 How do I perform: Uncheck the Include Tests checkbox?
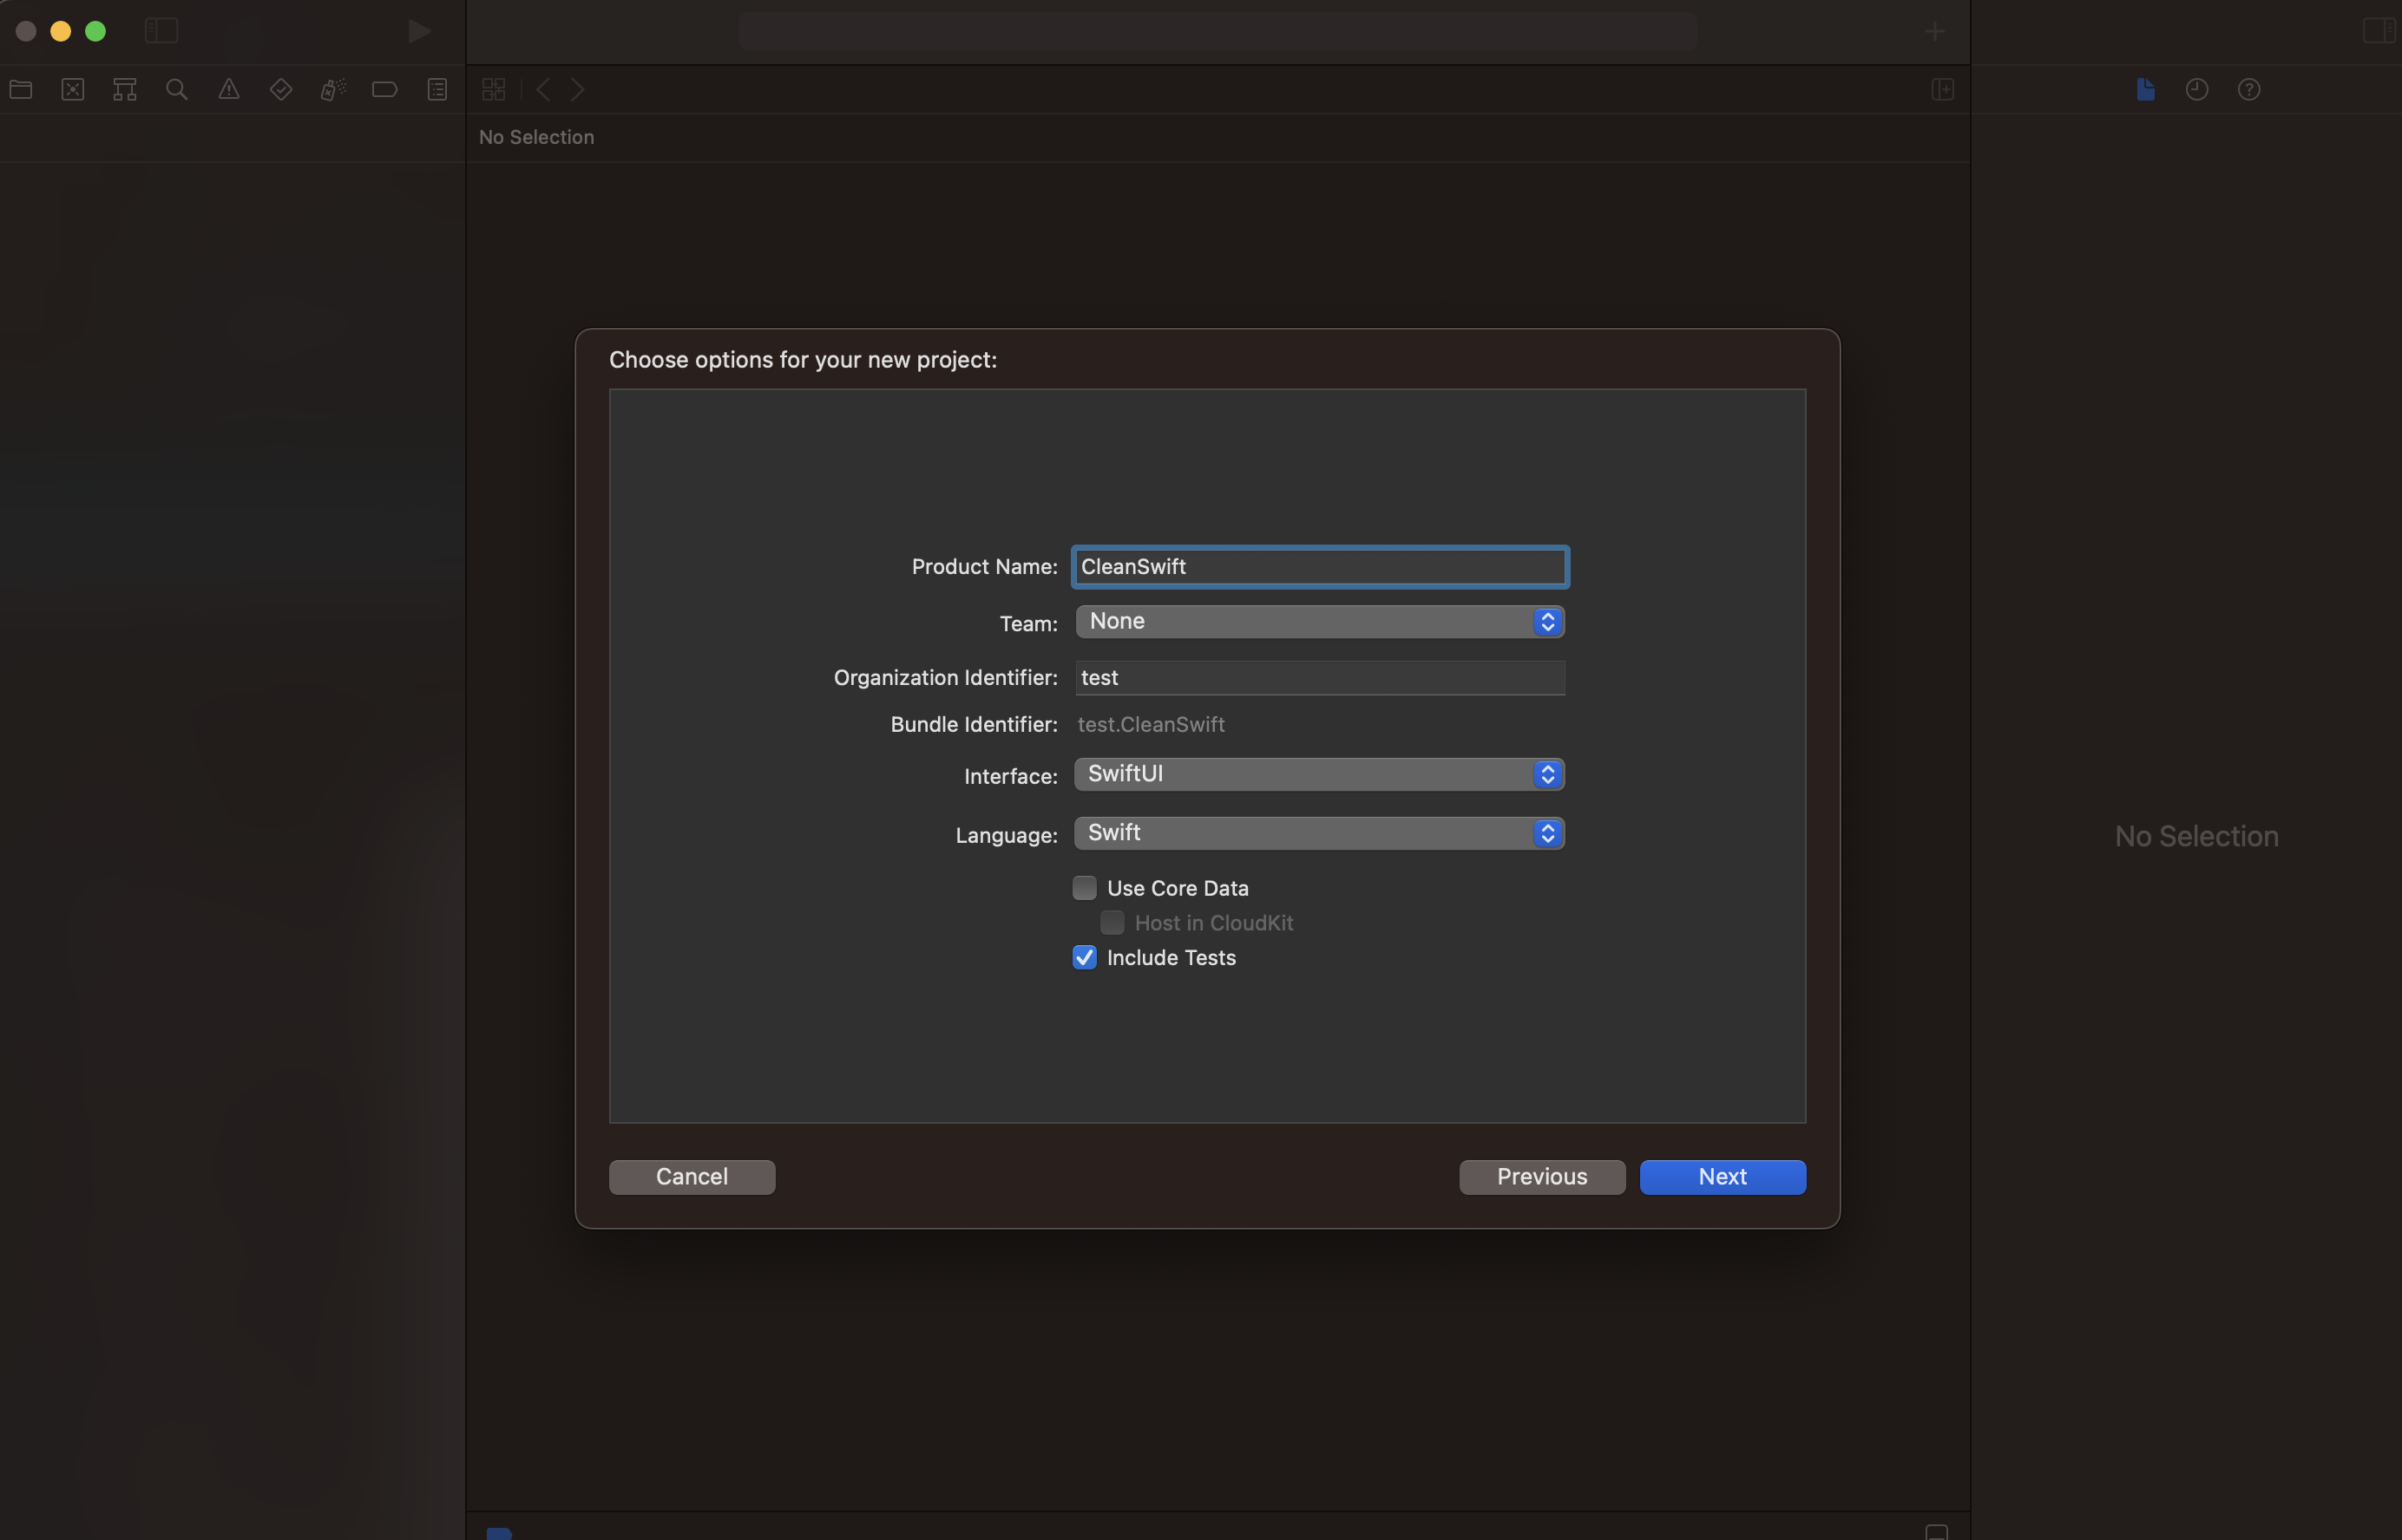click(1084, 957)
